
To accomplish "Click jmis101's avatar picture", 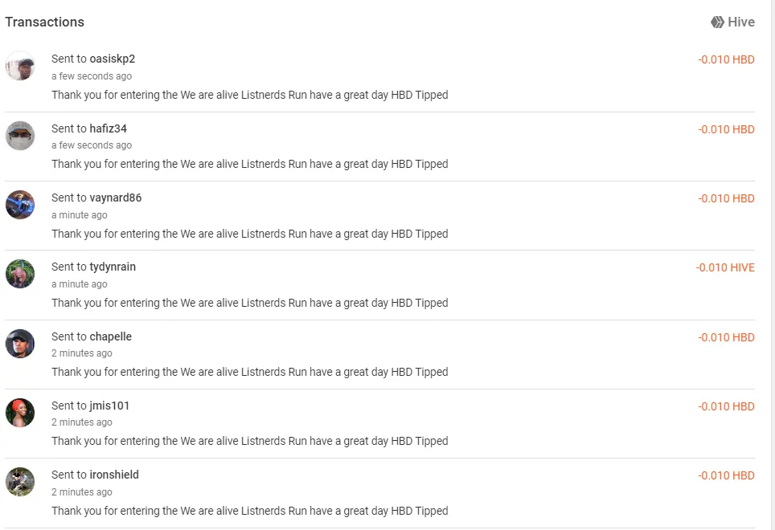I will coord(20,413).
